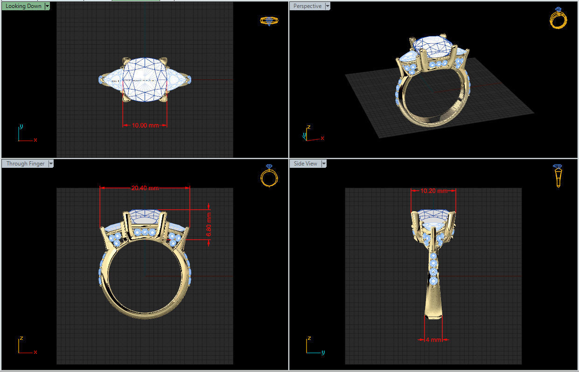Open the Looking Down viewport dropdown arrow
This screenshot has width=579, height=372.
(x=47, y=6)
